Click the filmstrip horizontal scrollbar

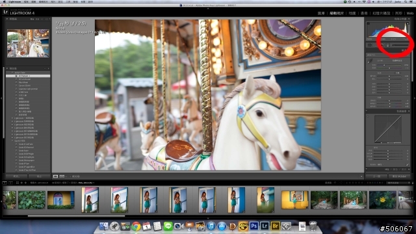76,216
